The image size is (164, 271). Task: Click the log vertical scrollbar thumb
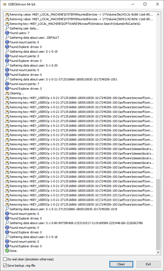coord(158,215)
